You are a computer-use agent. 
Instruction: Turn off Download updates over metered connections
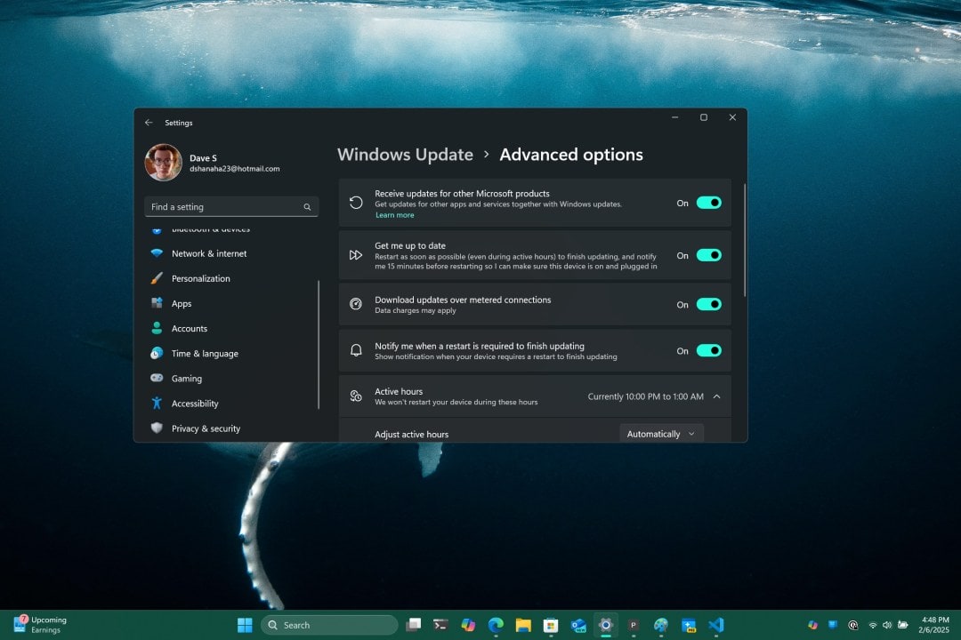point(709,304)
